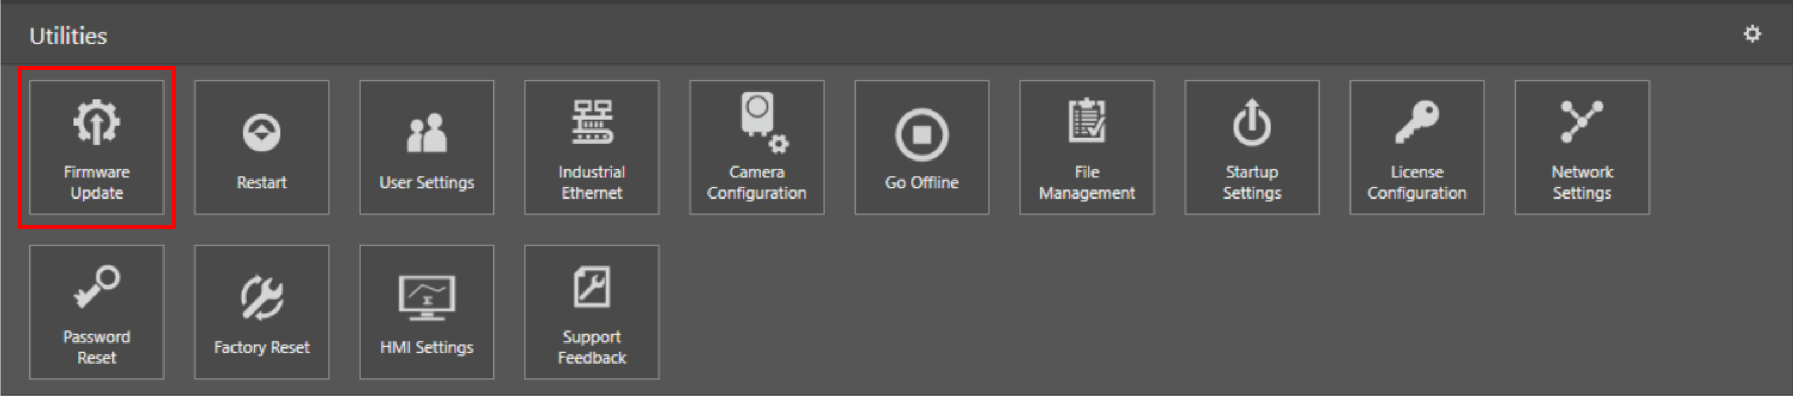Viewport: 1793px width, 396px height.
Task: Click the "Factory Reset" text label
Action: [261, 348]
